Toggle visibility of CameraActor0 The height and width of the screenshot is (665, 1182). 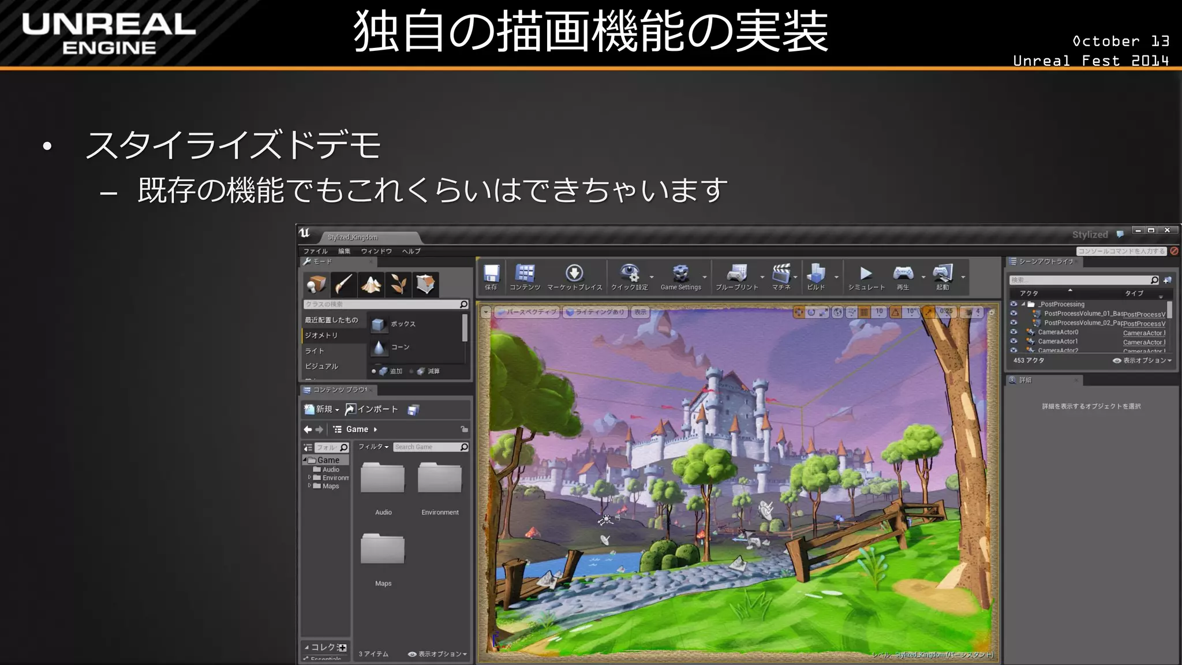(x=1014, y=332)
